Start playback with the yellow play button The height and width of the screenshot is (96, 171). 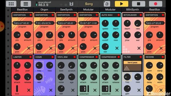point(122,4)
